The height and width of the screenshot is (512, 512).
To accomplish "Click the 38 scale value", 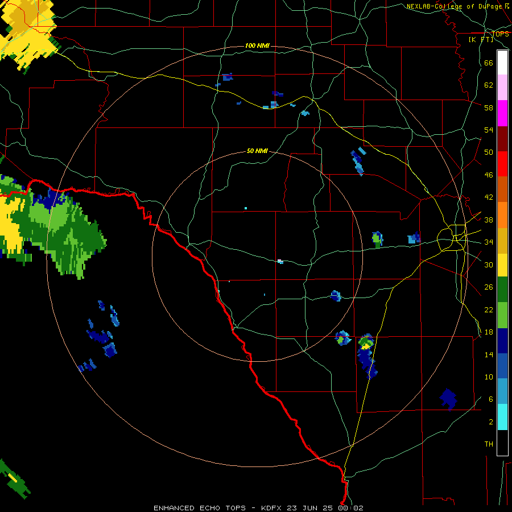I will [489, 220].
